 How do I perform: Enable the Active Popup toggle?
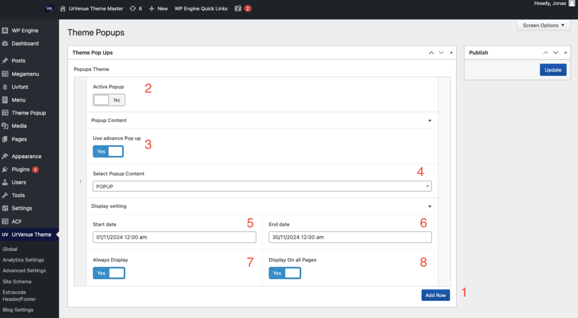pyautogui.click(x=109, y=100)
